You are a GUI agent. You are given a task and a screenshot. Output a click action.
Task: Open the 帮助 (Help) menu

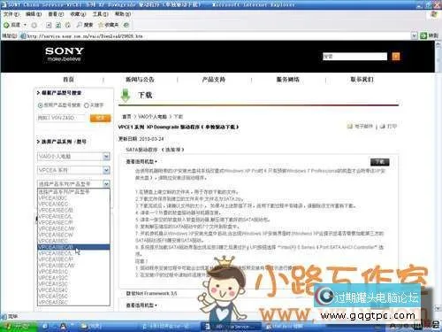pyautogui.click(x=123, y=14)
